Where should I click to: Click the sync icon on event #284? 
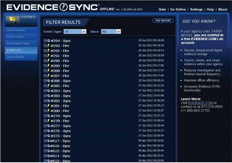point(48,91)
